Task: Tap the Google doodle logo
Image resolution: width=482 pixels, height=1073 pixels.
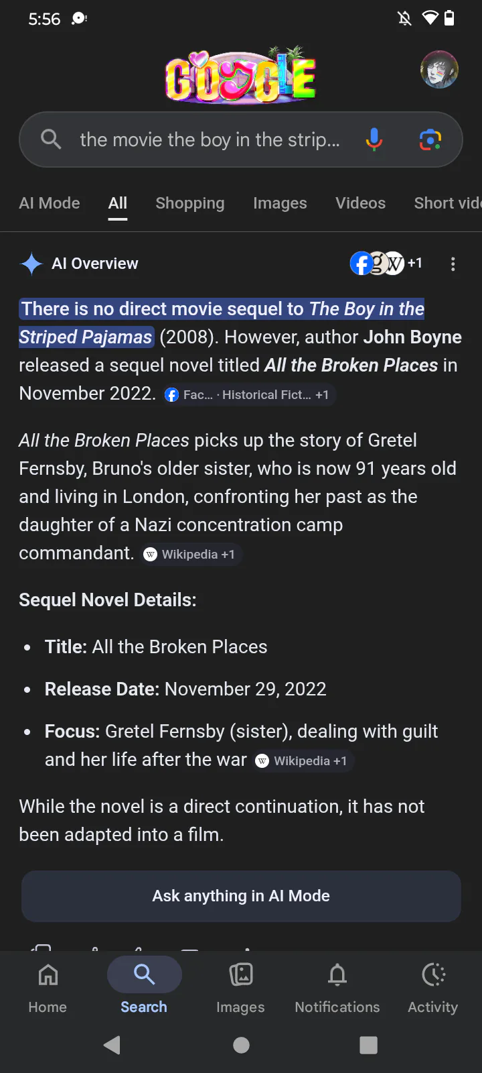Action: point(241,75)
